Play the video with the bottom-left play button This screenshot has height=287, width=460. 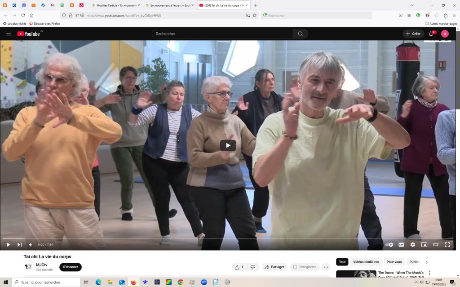[x=8, y=244]
